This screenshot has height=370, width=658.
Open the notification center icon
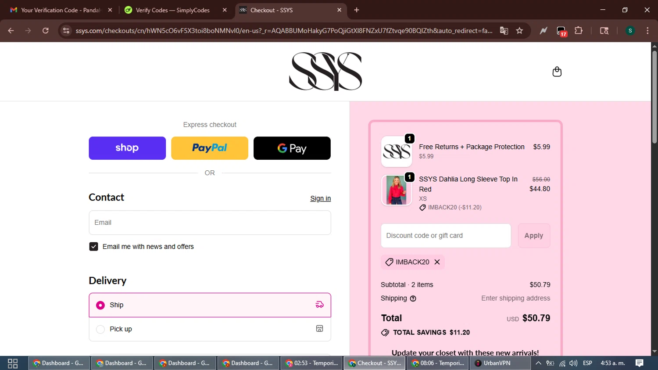(640, 363)
